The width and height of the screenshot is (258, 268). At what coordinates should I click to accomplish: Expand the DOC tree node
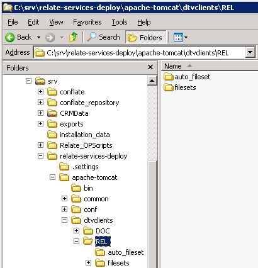(x=76, y=230)
